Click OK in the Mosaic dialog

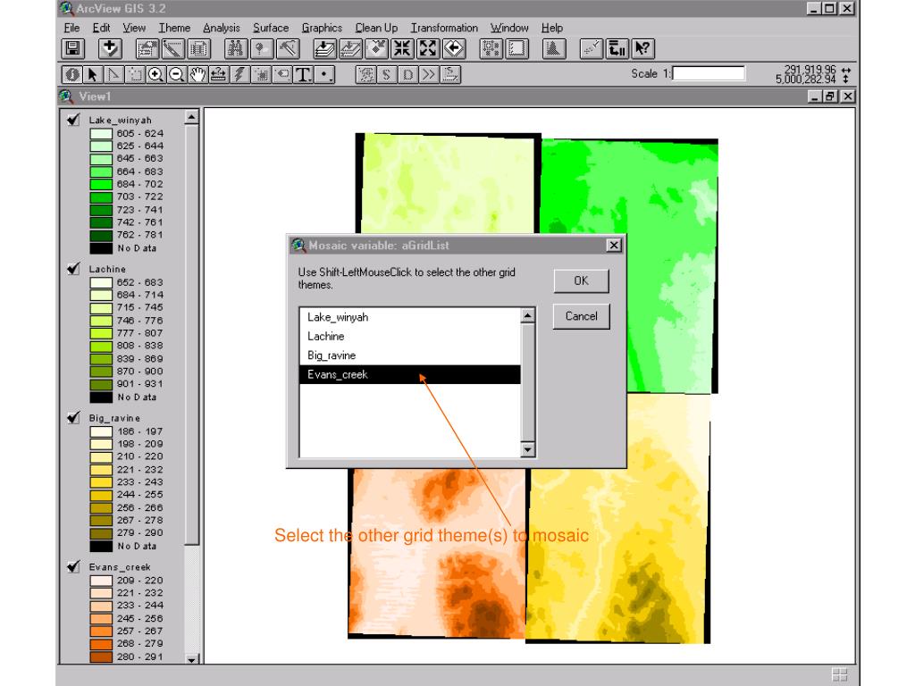tap(581, 281)
